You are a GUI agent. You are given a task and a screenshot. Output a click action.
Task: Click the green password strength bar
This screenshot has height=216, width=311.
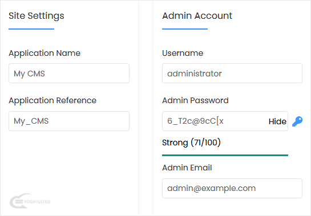(225, 156)
